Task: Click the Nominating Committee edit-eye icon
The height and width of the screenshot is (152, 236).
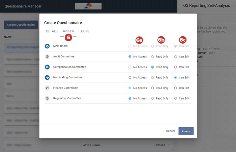Action: (x=47, y=78)
